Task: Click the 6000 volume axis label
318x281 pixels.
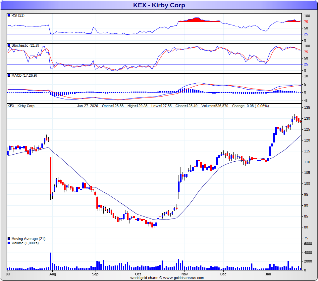Action: pos(308,244)
